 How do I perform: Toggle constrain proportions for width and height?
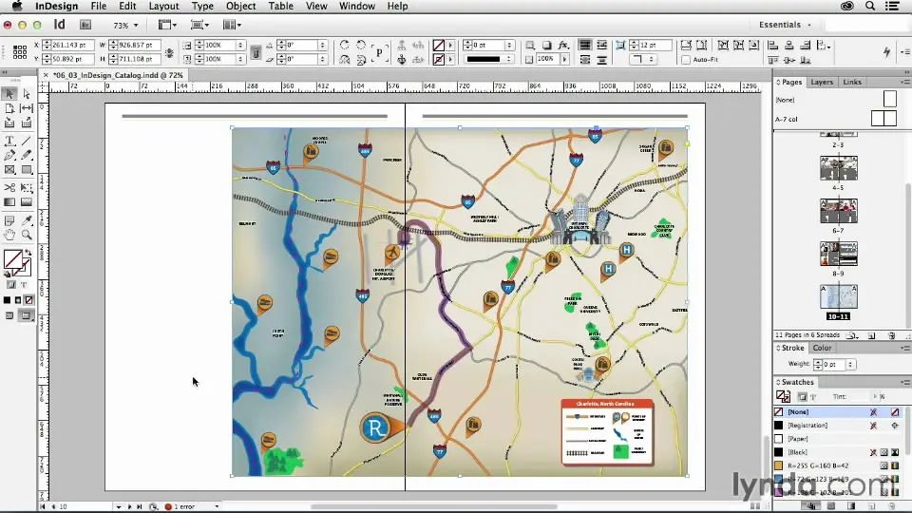click(x=169, y=52)
